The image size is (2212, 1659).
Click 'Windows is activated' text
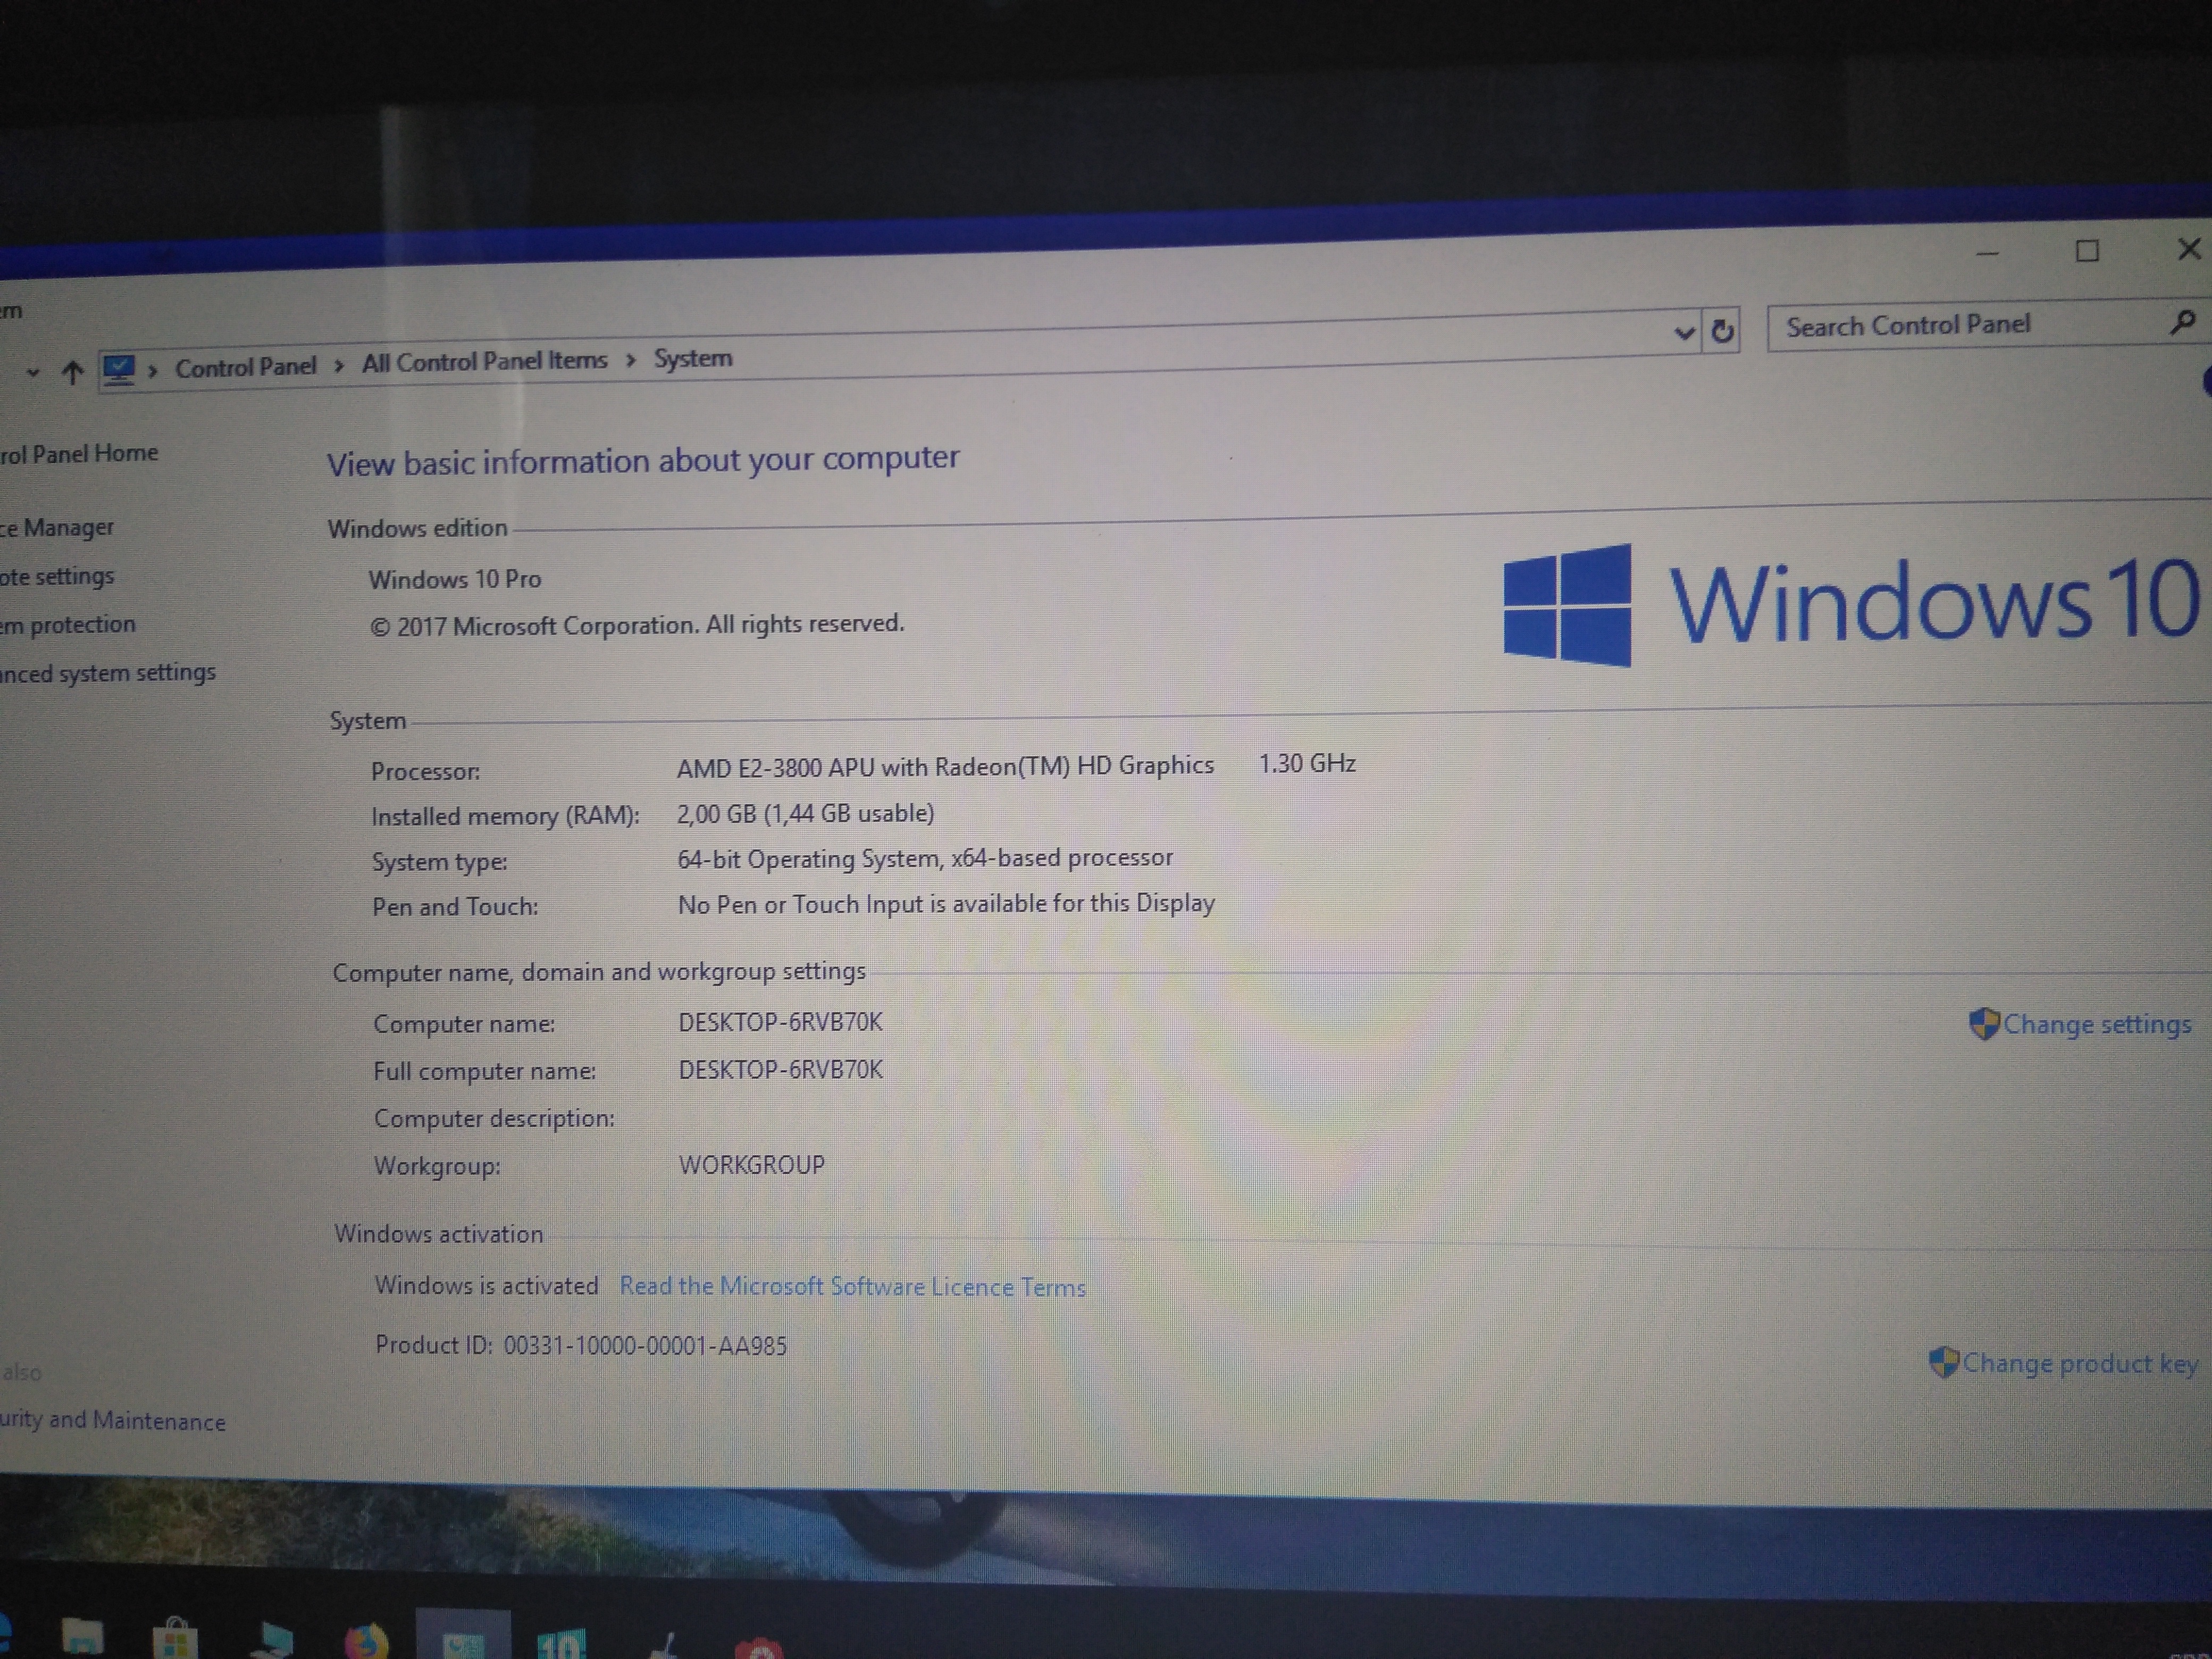[486, 1285]
